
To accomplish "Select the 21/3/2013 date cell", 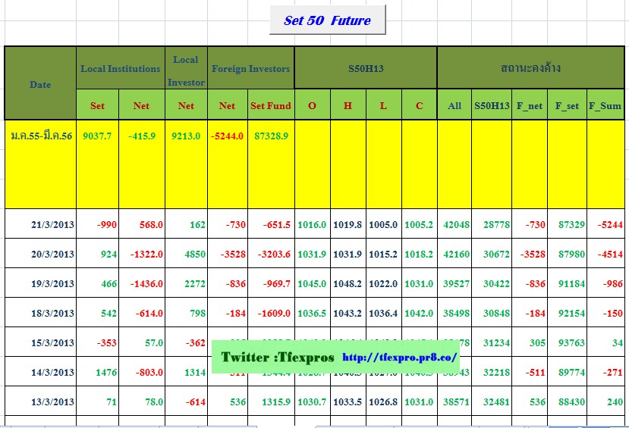I will 53,225.
